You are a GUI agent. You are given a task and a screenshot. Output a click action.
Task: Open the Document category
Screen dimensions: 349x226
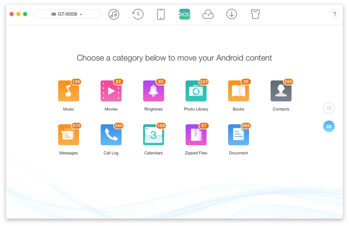click(239, 135)
